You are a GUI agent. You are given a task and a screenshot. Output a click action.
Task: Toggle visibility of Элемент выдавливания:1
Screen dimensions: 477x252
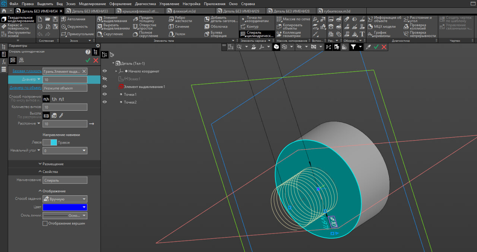point(105,86)
